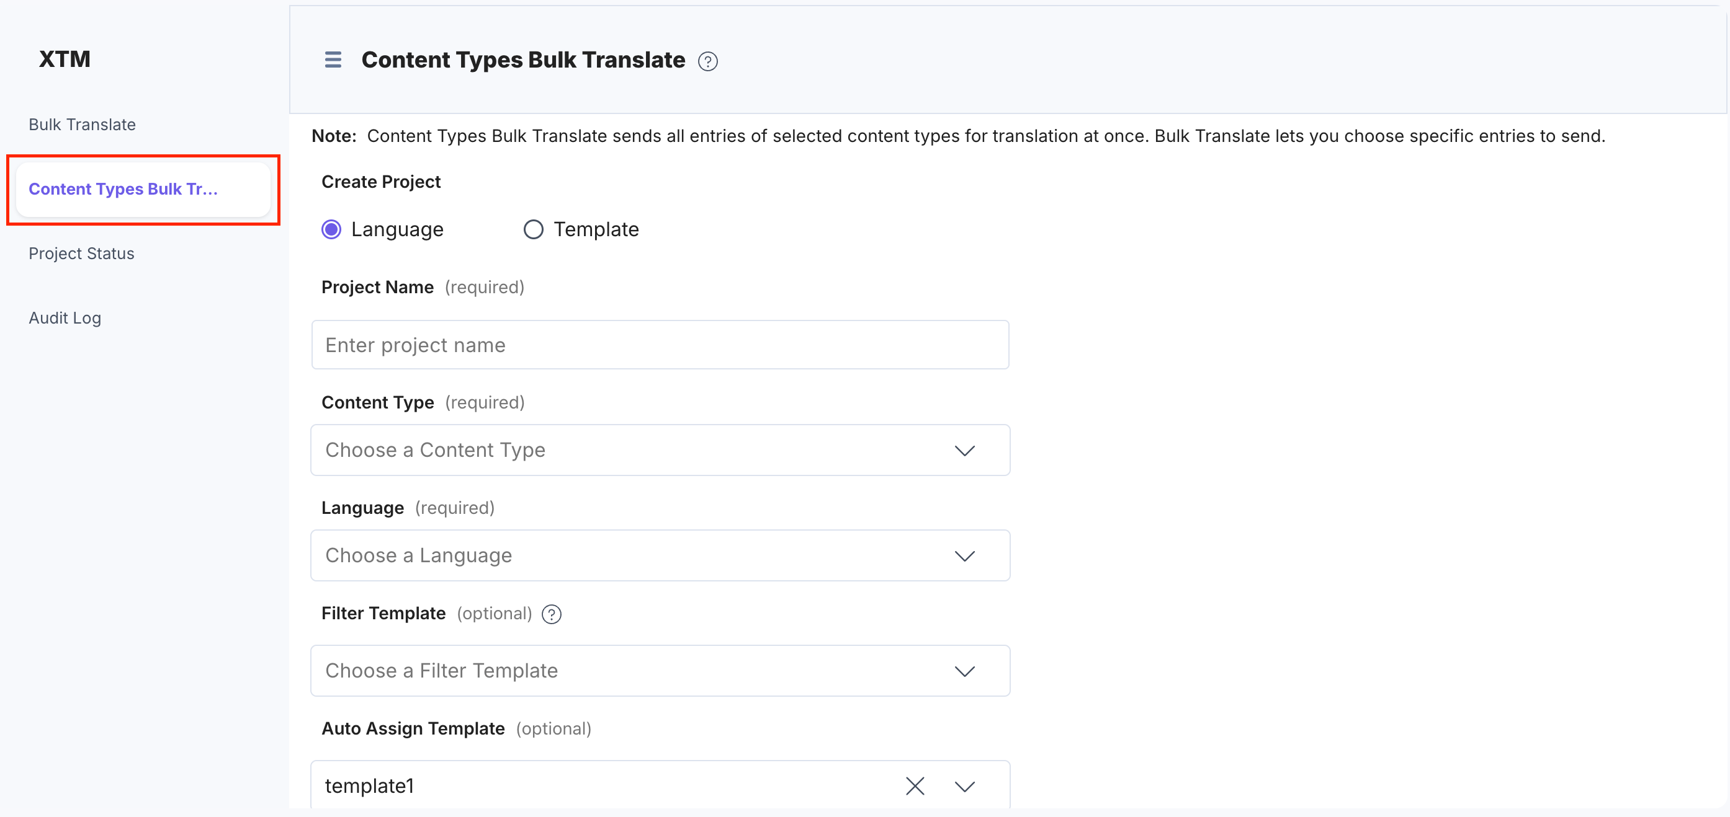The height and width of the screenshot is (817, 1730).
Task: Choose the Template radio button
Action: point(533,229)
